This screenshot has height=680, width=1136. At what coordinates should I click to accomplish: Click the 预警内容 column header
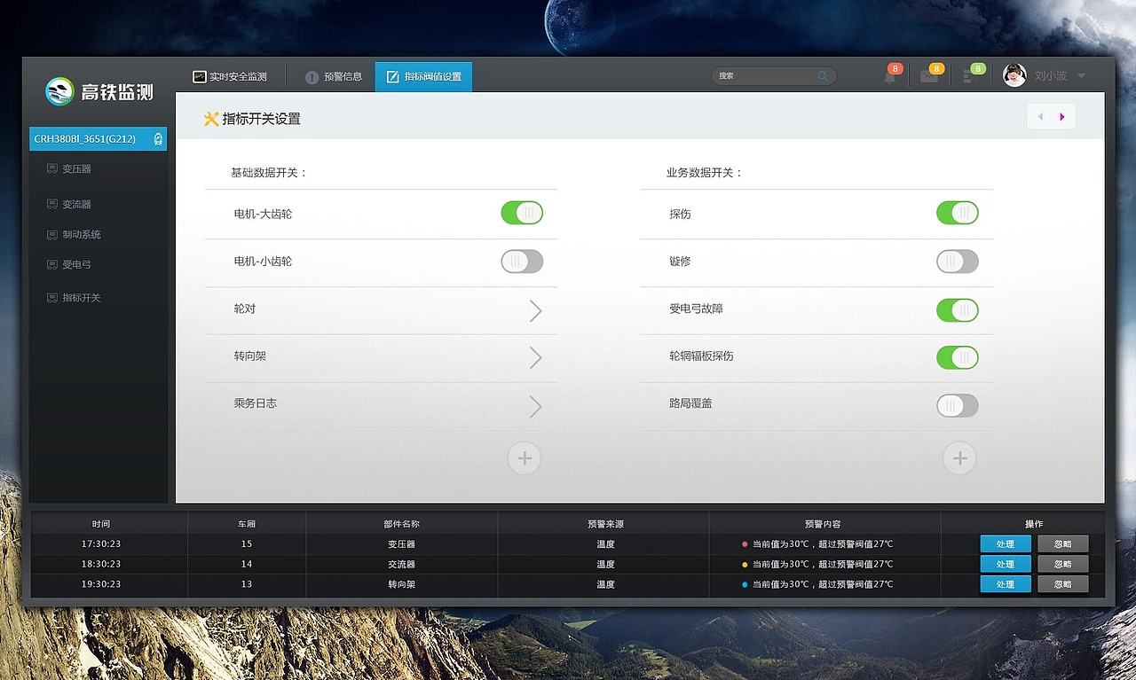pyautogui.click(x=823, y=524)
